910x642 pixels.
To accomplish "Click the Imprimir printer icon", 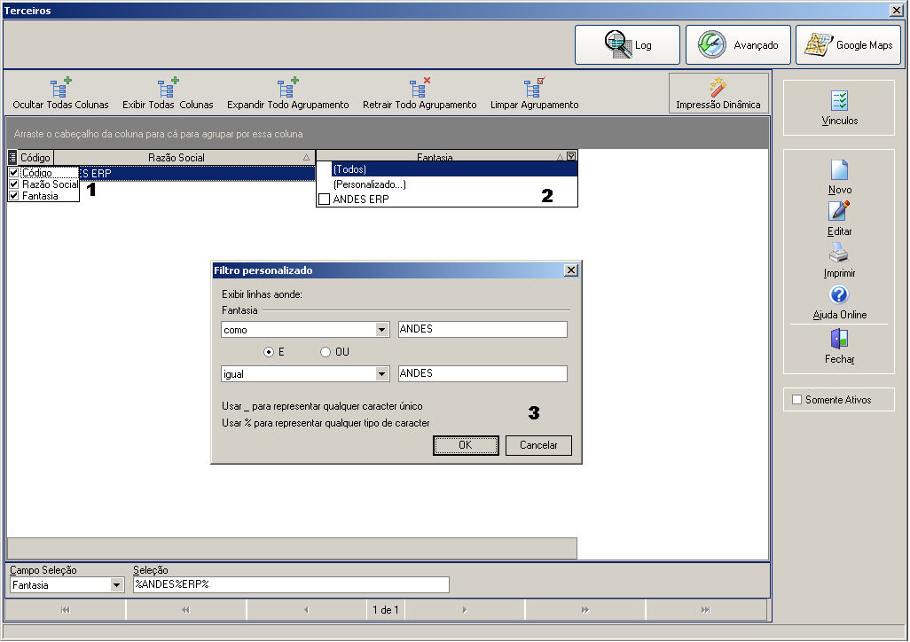I will coord(839,253).
